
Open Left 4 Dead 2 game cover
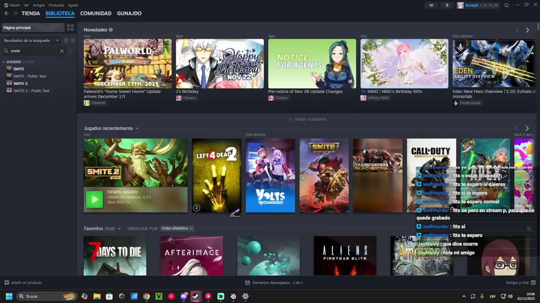216,175
